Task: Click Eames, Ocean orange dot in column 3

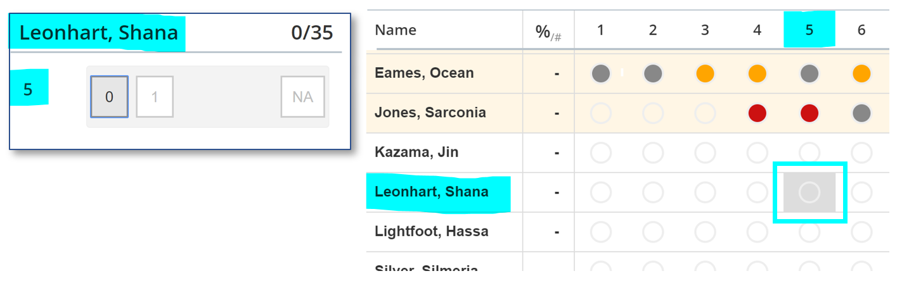Action: click(x=705, y=73)
